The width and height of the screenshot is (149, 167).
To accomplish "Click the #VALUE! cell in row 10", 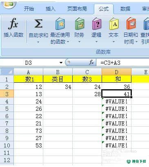I will [116, 145].
